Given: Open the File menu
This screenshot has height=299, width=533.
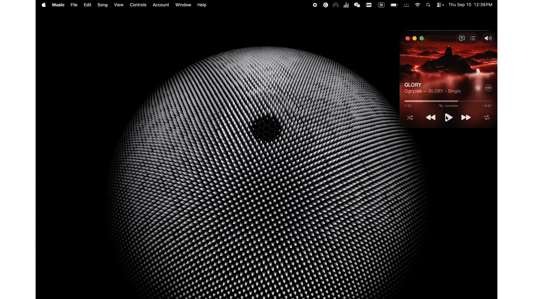Looking at the screenshot, I should pyautogui.click(x=74, y=5).
